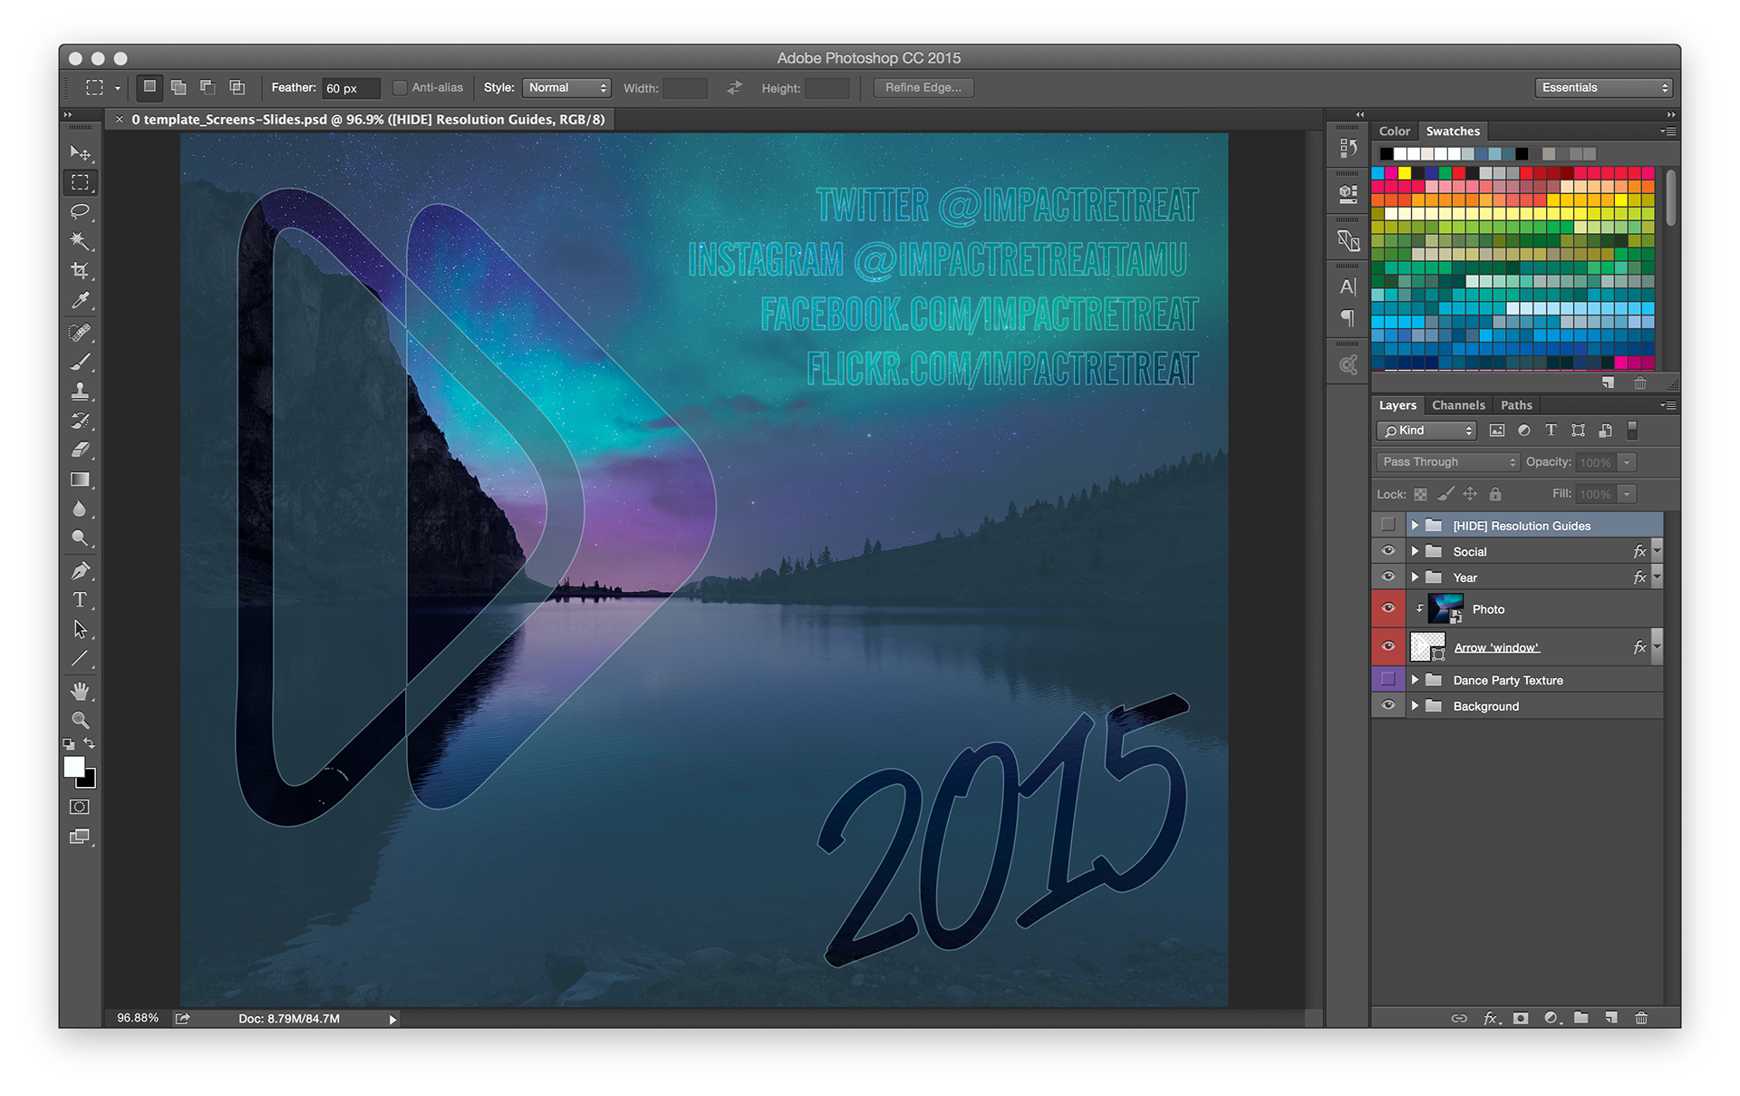
Task: Hide the Background layer group
Action: pos(1388,705)
